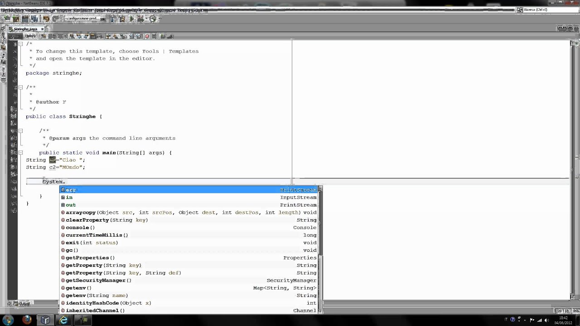Click the Windows Start button
The width and height of the screenshot is (580, 326).
click(8, 321)
